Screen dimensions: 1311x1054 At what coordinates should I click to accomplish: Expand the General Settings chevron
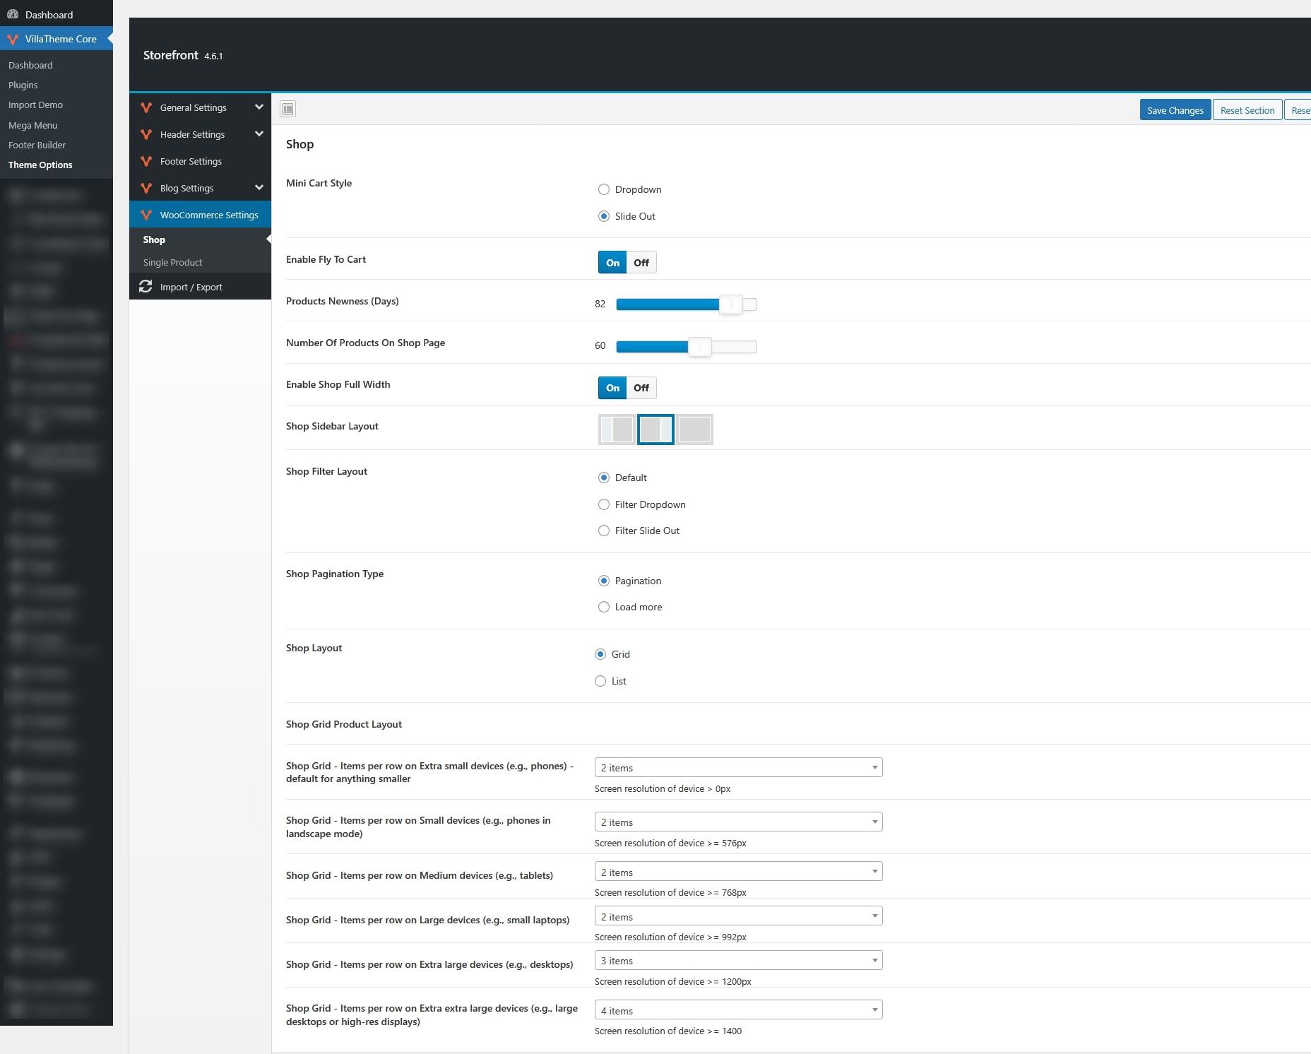pyautogui.click(x=259, y=107)
